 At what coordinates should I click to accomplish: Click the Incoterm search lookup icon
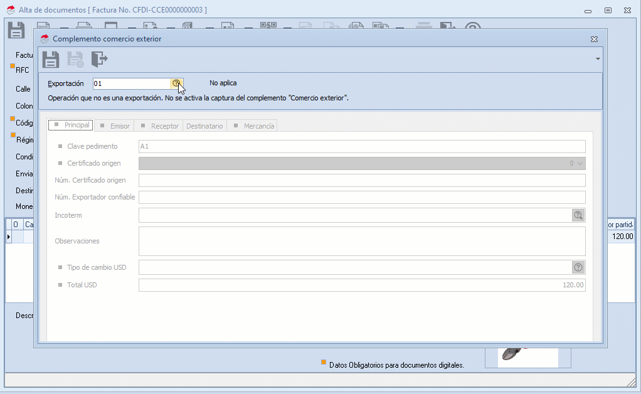(x=578, y=215)
